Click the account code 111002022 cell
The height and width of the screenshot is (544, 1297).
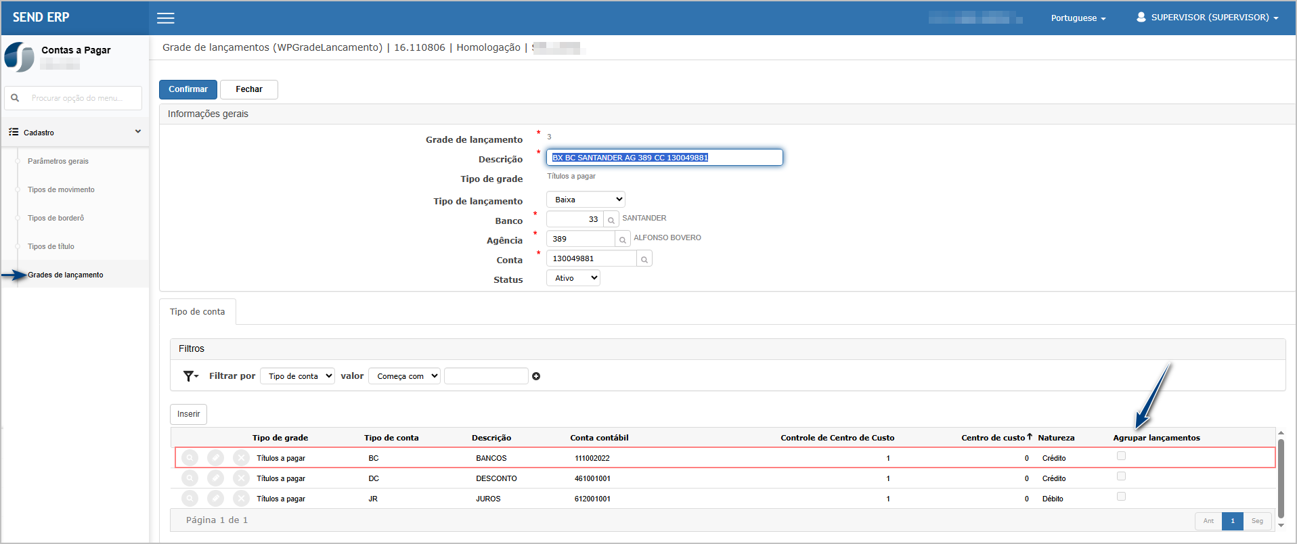point(592,458)
